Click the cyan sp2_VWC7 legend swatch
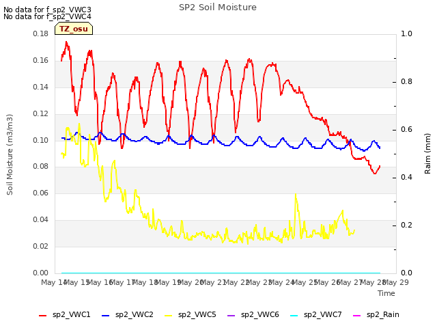This screenshot has width=437, height=328. (294, 316)
